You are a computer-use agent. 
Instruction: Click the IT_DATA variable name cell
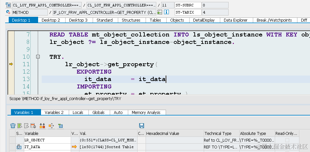pos(47,147)
